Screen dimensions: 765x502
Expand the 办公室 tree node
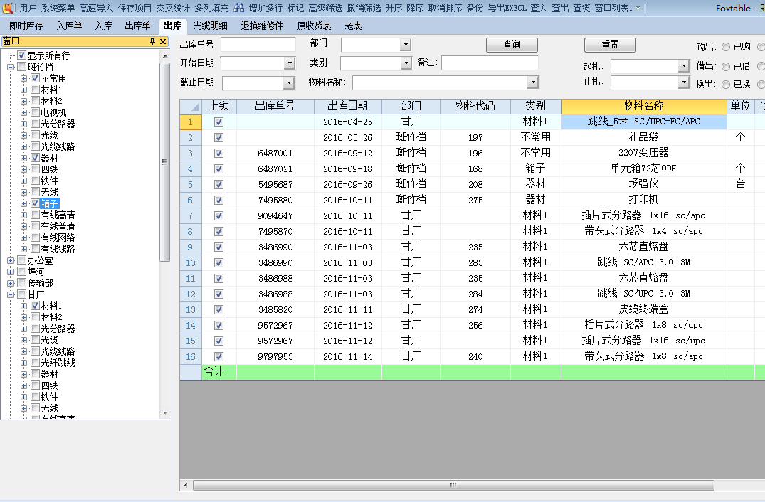(x=10, y=260)
